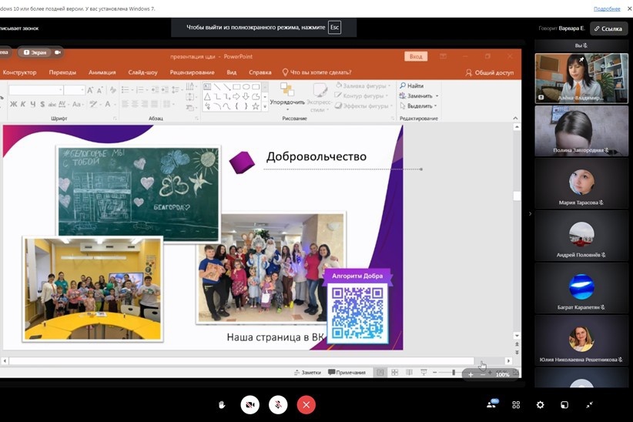Click PowerPoint zoom slider handle
The width and height of the screenshot is (633, 422).
click(454, 372)
